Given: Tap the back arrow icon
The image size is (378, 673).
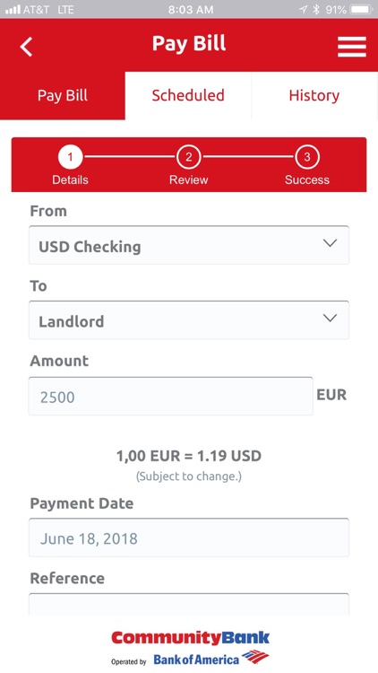Looking at the screenshot, I should click(x=26, y=47).
